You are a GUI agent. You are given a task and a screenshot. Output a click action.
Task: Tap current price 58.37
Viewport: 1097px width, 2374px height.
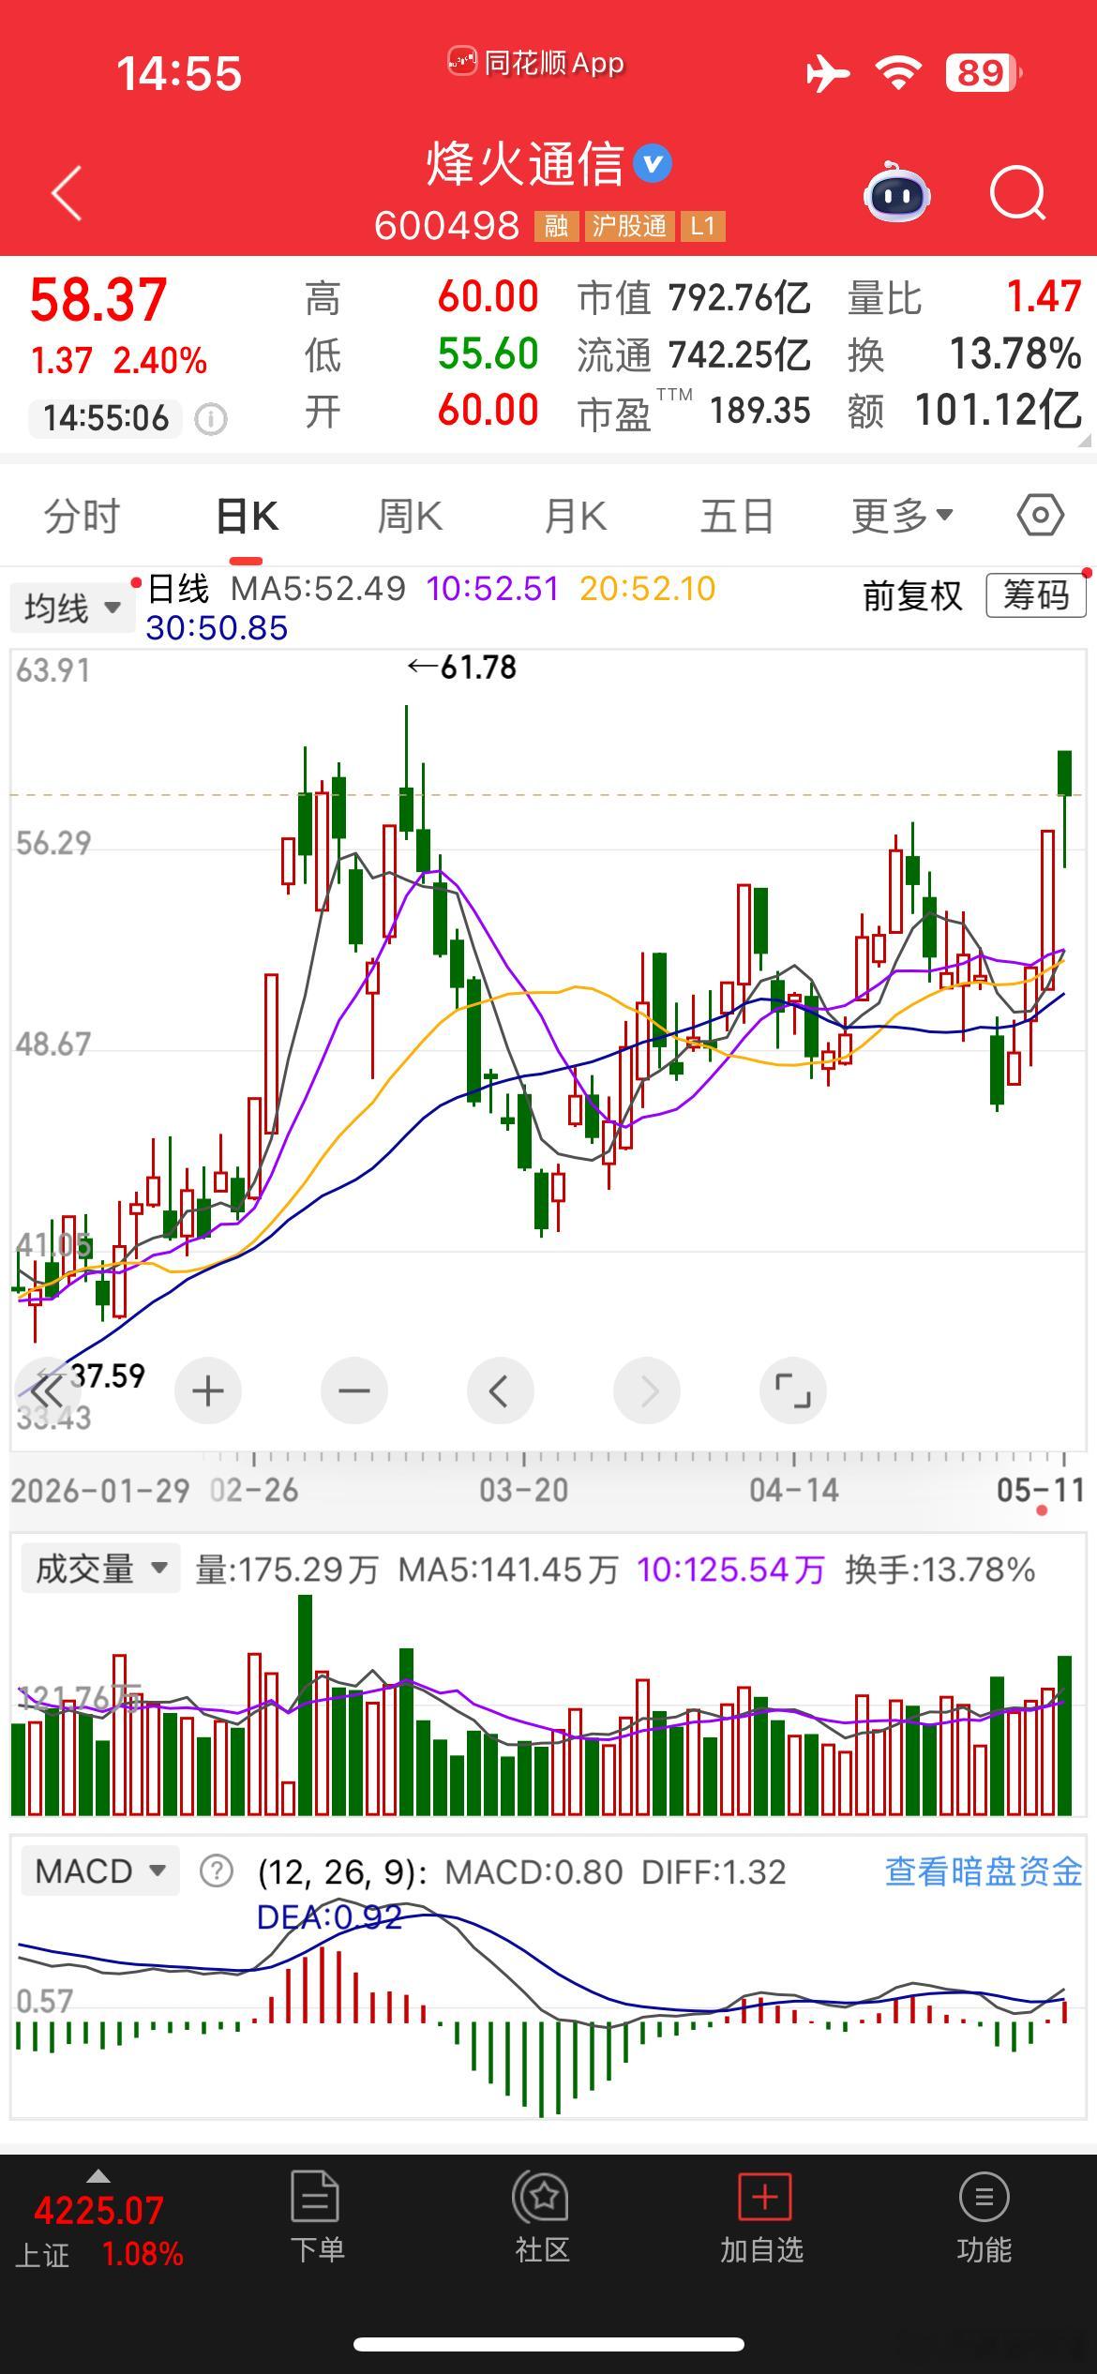98,300
